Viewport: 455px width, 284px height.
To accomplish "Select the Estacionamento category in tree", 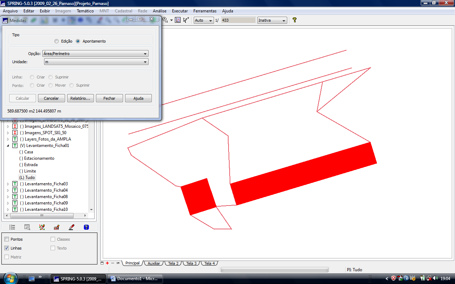I will click(37, 158).
